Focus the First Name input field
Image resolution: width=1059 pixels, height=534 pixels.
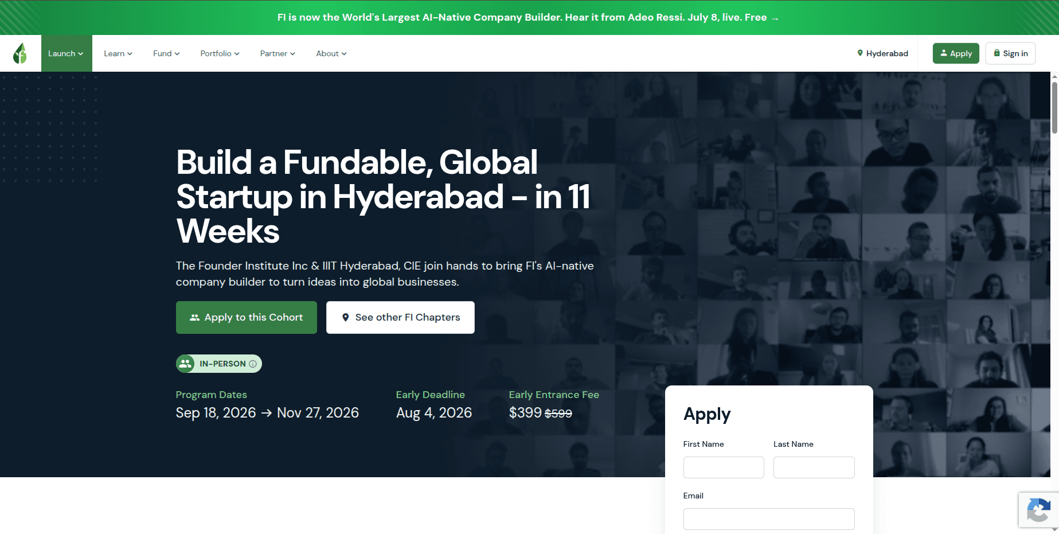click(724, 467)
